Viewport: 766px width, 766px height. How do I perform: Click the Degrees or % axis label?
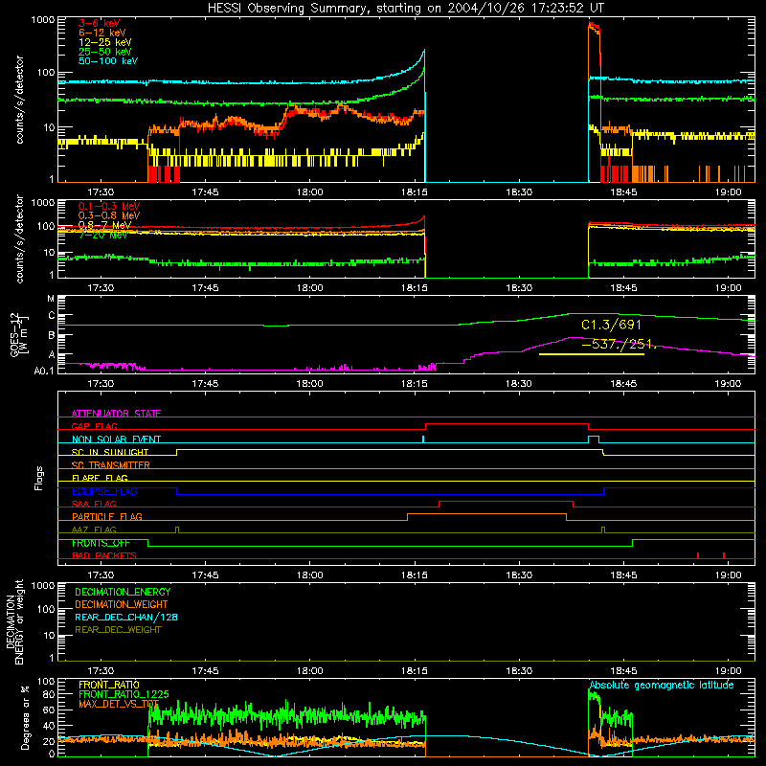coord(25,717)
